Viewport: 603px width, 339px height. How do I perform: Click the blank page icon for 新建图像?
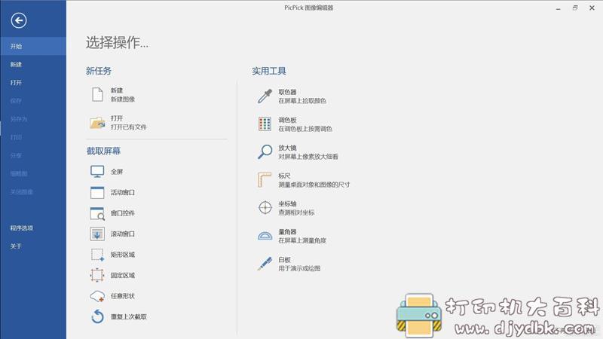[97, 95]
